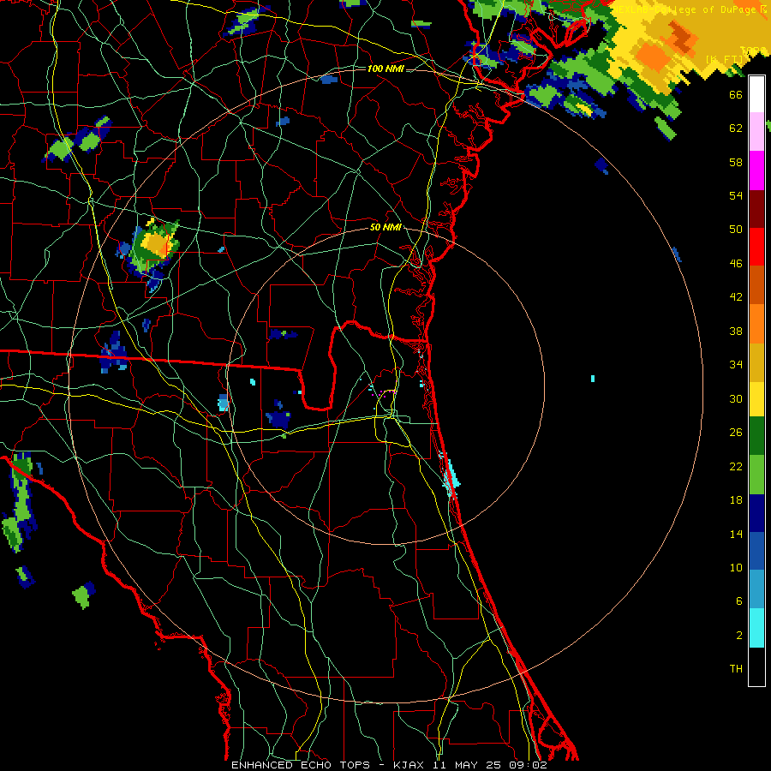Click the isolated cyan echo pixel offshore
The height and width of the screenshot is (771, 771).
593,379
